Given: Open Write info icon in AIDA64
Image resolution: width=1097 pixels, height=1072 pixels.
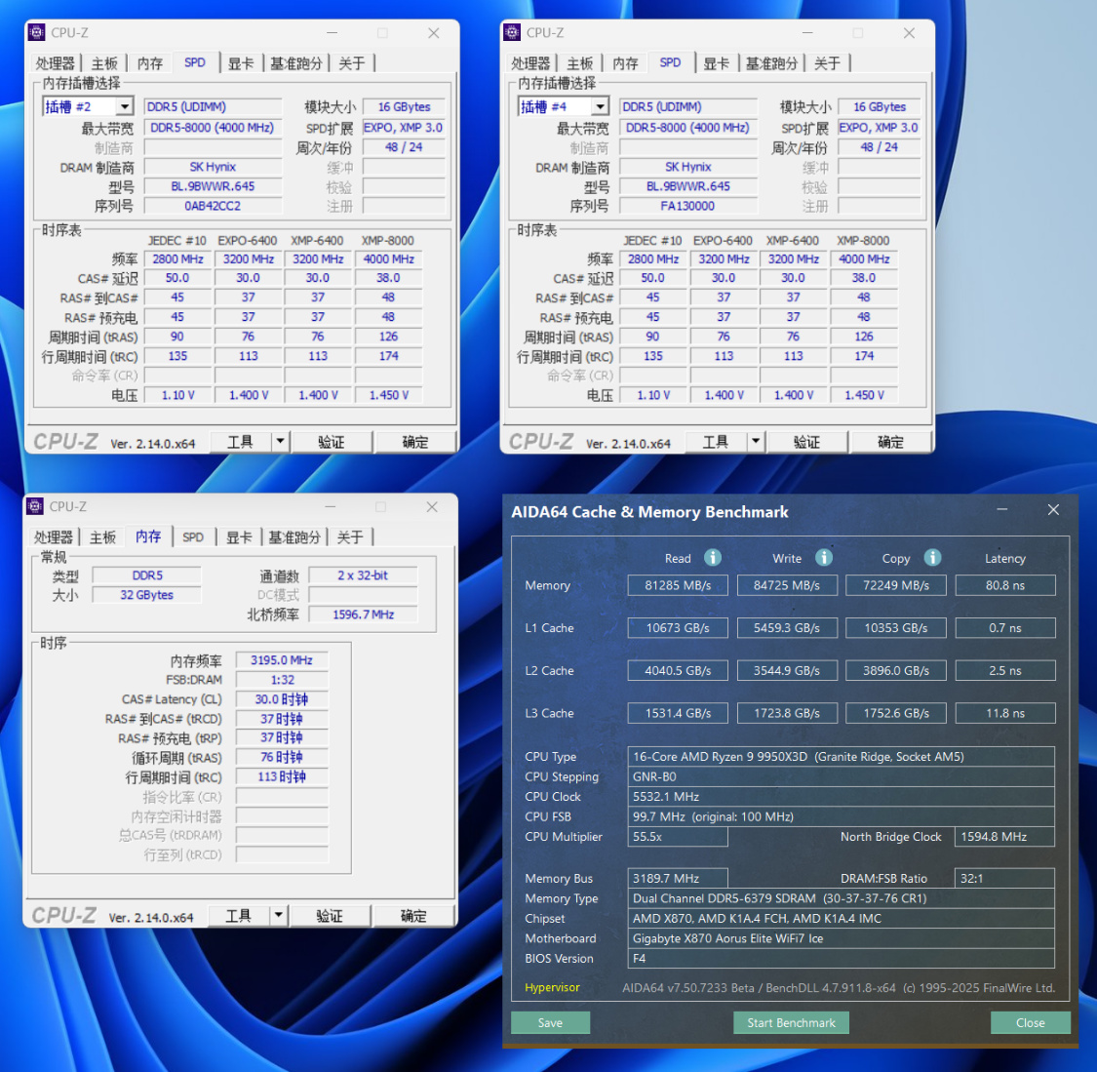Looking at the screenshot, I should click(x=824, y=557).
